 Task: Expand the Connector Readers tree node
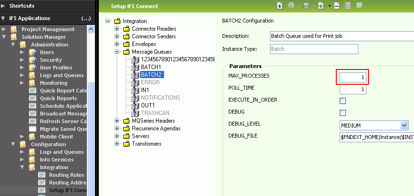117,29
